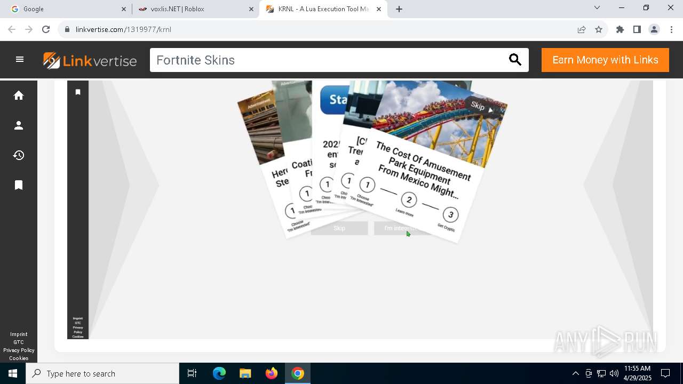The image size is (683, 384).
Task: Close the KRNL tab
Action: click(379, 9)
